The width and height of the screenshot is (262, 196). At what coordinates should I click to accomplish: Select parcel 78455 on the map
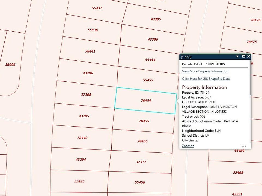[144, 121]
